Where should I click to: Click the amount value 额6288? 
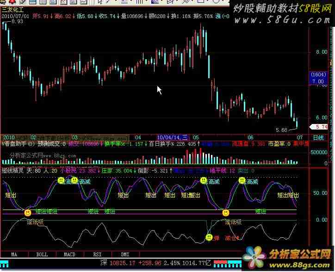[157, 16]
